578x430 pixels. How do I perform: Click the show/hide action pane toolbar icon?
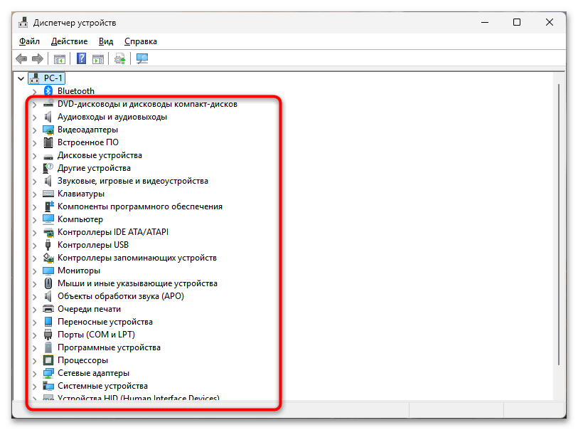(98, 58)
